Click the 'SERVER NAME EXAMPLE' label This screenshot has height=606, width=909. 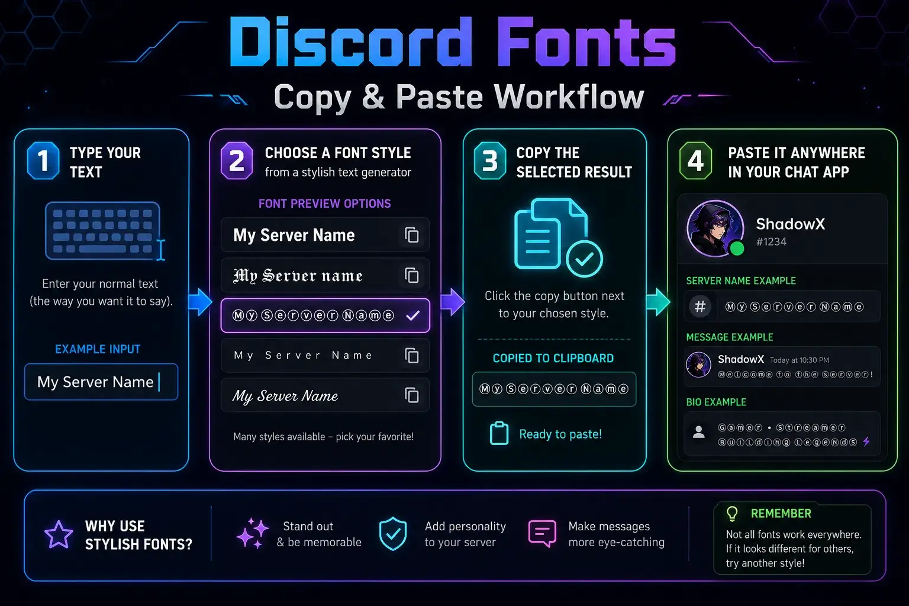741,281
